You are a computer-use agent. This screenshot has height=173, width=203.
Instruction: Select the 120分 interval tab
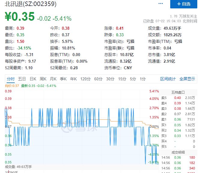(85, 79)
